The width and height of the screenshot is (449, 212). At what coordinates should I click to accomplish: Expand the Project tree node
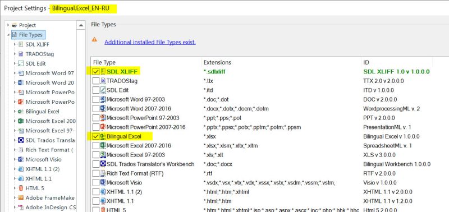[8, 25]
